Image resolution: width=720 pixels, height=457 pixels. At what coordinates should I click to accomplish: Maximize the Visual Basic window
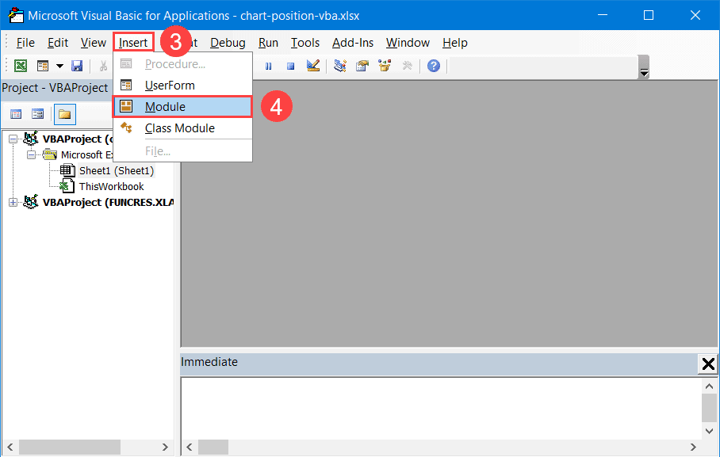tap(649, 15)
